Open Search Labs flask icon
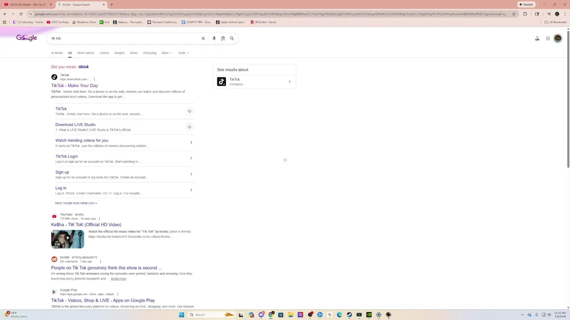 [537, 38]
